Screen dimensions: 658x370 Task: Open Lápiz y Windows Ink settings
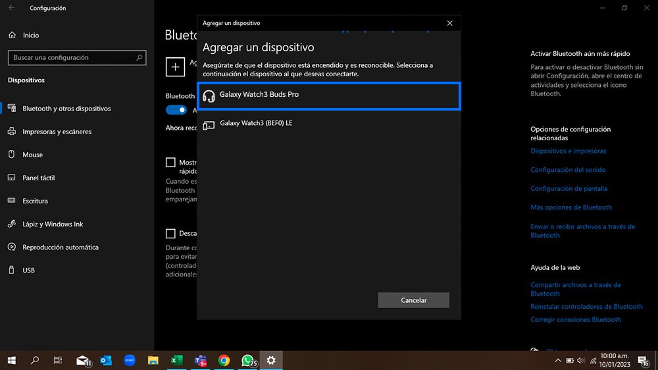[x=53, y=225]
